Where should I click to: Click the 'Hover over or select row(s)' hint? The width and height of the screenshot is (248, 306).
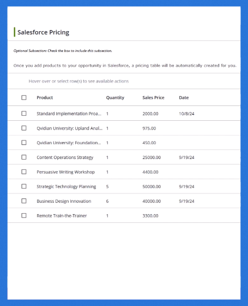click(x=78, y=81)
